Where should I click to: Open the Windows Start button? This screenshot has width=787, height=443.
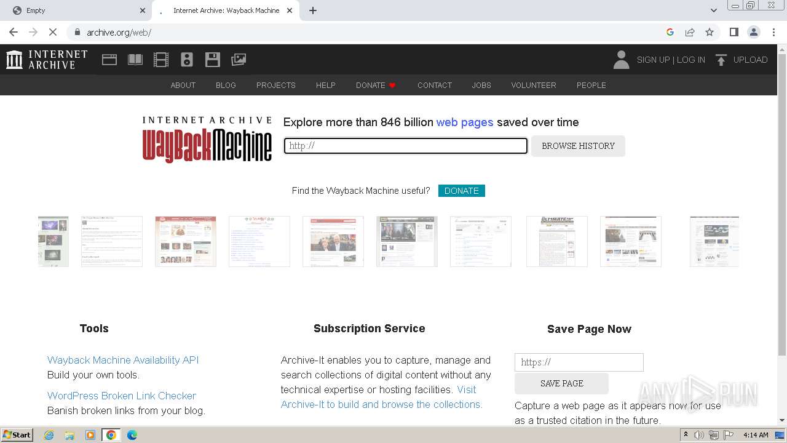(x=17, y=435)
